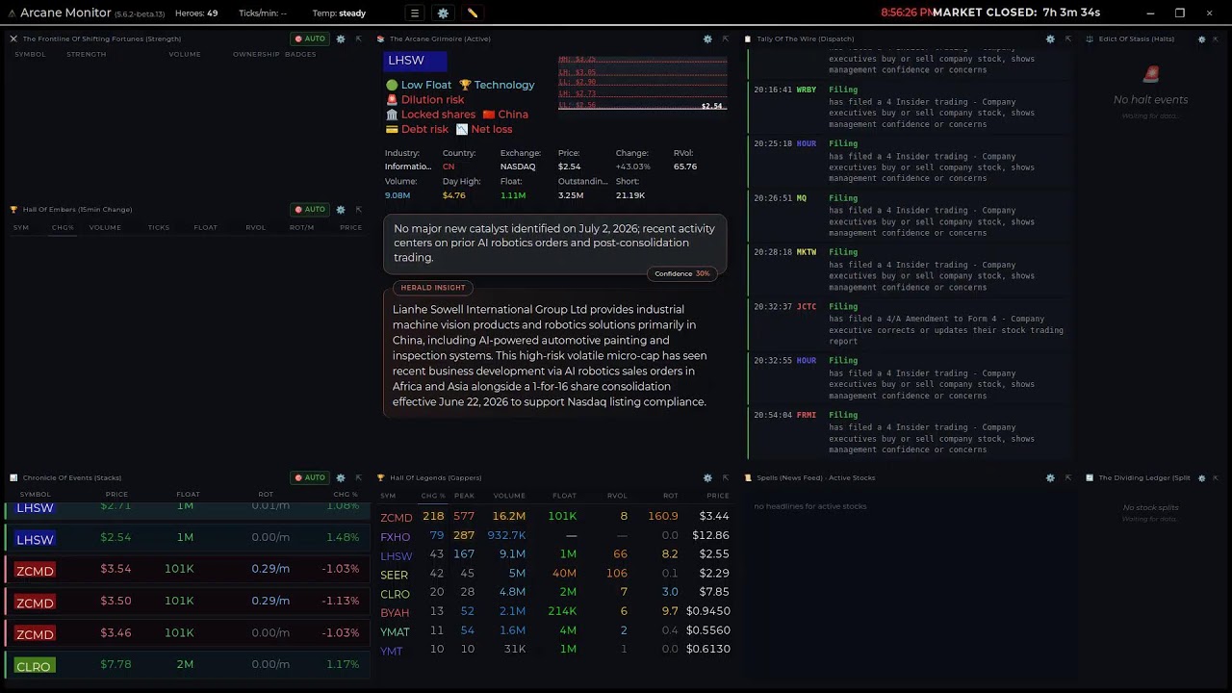1232x693 pixels.
Task: Click the Technology badge
Action: pos(497,85)
